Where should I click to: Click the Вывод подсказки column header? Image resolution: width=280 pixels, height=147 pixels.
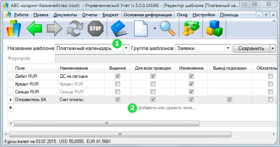pos(230,68)
